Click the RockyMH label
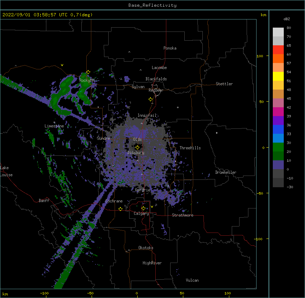Viewport: 305px width, 298px height. pos(87,80)
